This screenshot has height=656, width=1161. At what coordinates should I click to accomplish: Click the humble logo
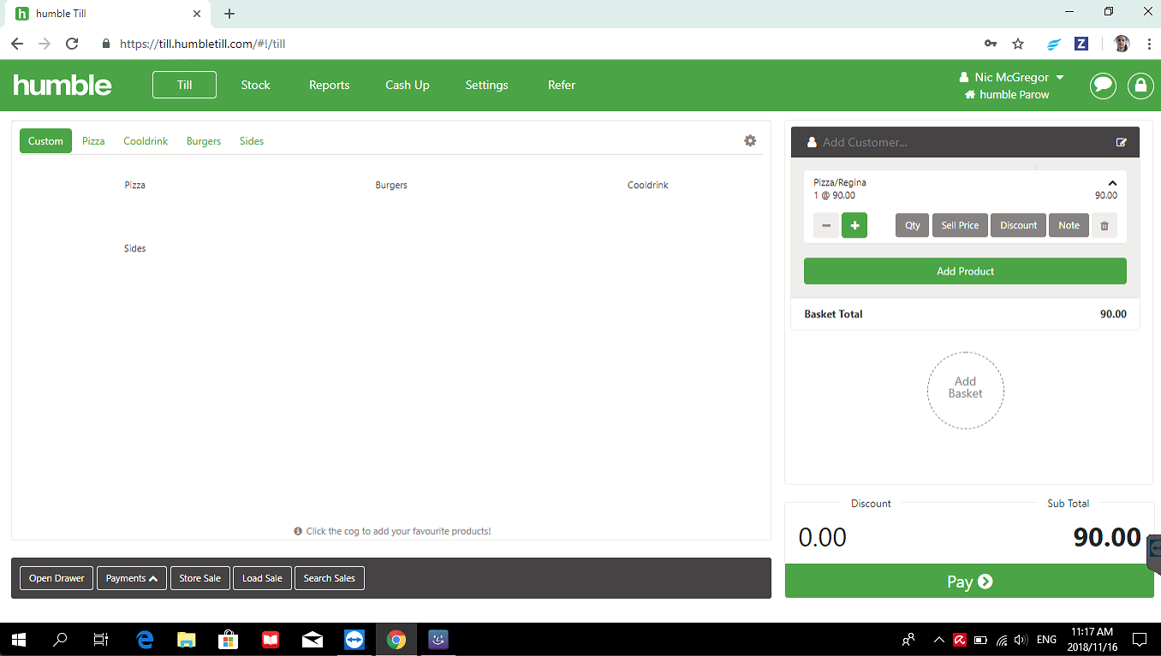[x=63, y=85]
